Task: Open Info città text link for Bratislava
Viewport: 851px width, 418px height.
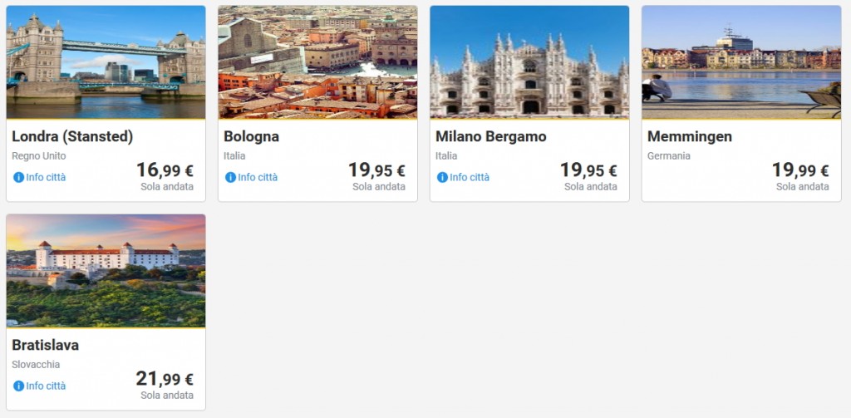Action: pos(46,386)
